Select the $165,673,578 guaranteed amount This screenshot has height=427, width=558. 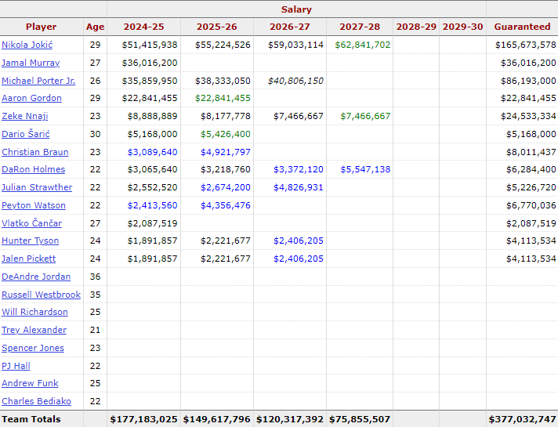click(x=526, y=45)
